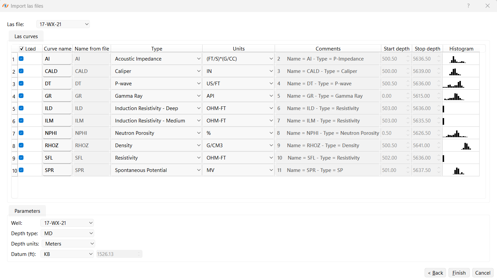The width and height of the screenshot is (497, 280).
Task: Open the Las file dropdown showing 17-WX-21
Action: [x=63, y=24]
